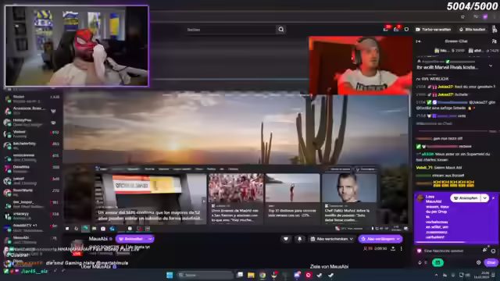This screenshot has width=500, height=281.
Task: Click the heart follow icon
Action: [x=286, y=239]
